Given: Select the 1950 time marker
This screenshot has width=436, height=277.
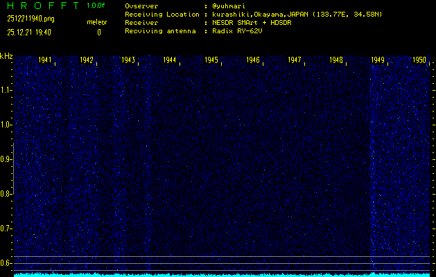Looking at the screenshot, I should point(419,61).
